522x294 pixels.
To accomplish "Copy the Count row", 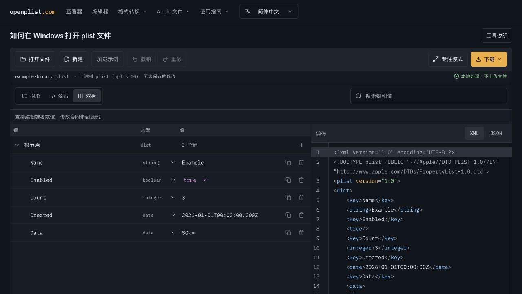I will tap(288, 198).
